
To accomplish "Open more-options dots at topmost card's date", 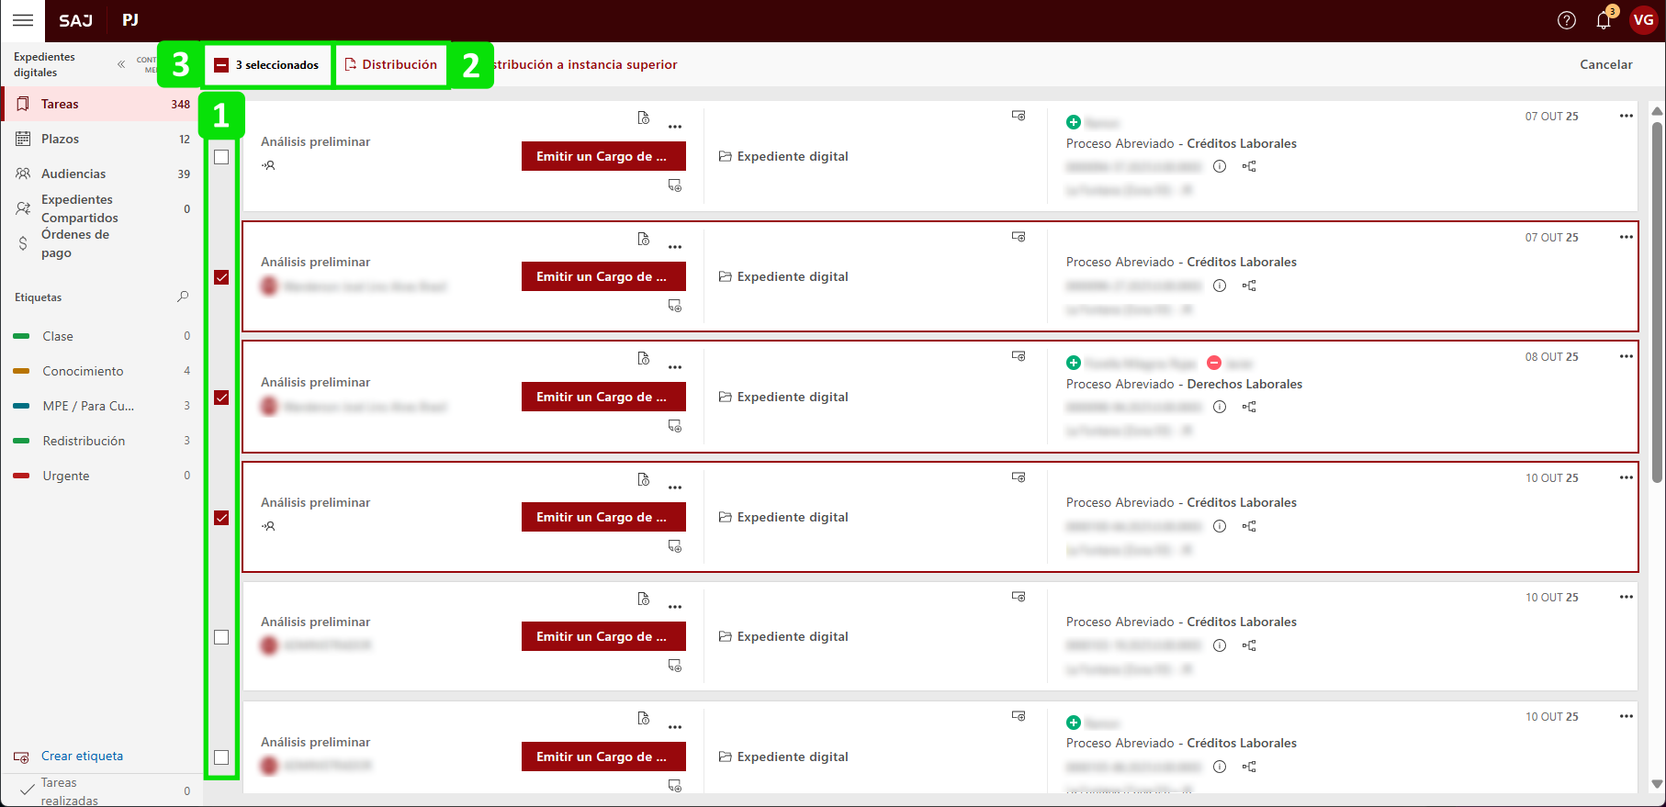I will point(1627,116).
